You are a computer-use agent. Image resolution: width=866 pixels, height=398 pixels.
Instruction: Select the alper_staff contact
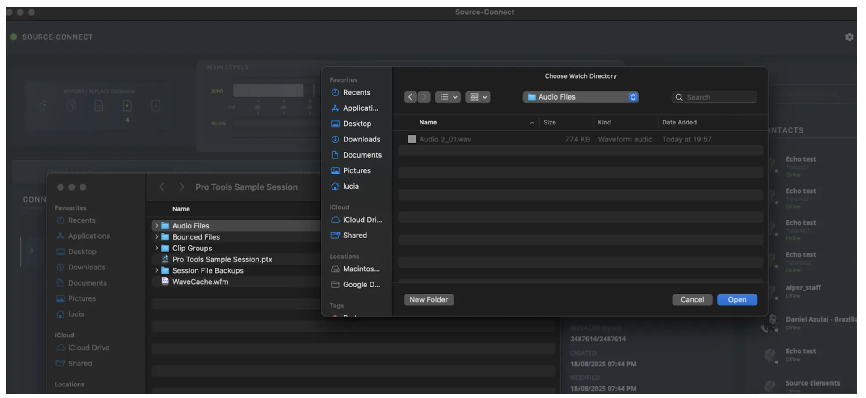803,291
